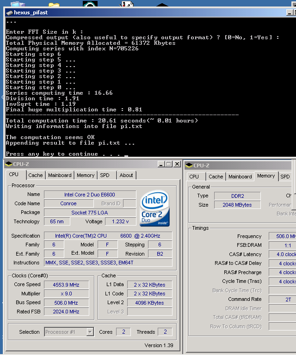Click the chip icon in the left CPU-Z title bar
This screenshot has height=355, width=296.
[8, 164]
